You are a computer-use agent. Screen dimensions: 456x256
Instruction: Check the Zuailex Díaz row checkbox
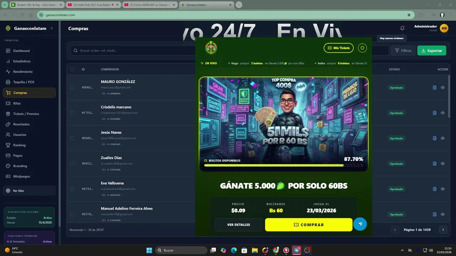click(72, 164)
